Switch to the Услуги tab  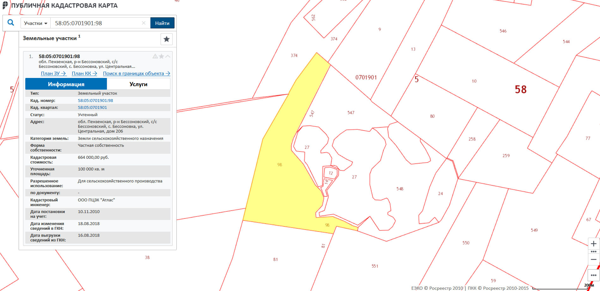pyautogui.click(x=138, y=84)
